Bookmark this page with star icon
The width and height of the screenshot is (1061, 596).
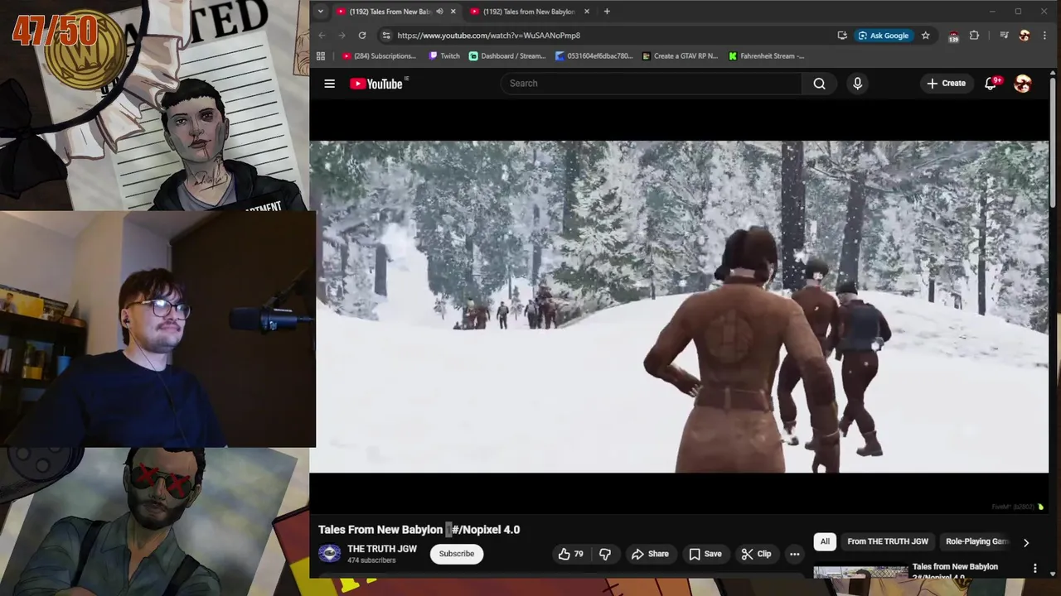(x=925, y=36)
